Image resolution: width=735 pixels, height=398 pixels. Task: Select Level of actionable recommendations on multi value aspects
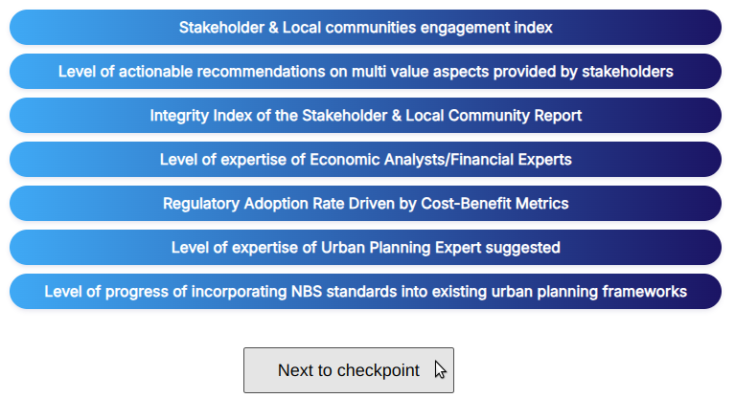(365, 71)
